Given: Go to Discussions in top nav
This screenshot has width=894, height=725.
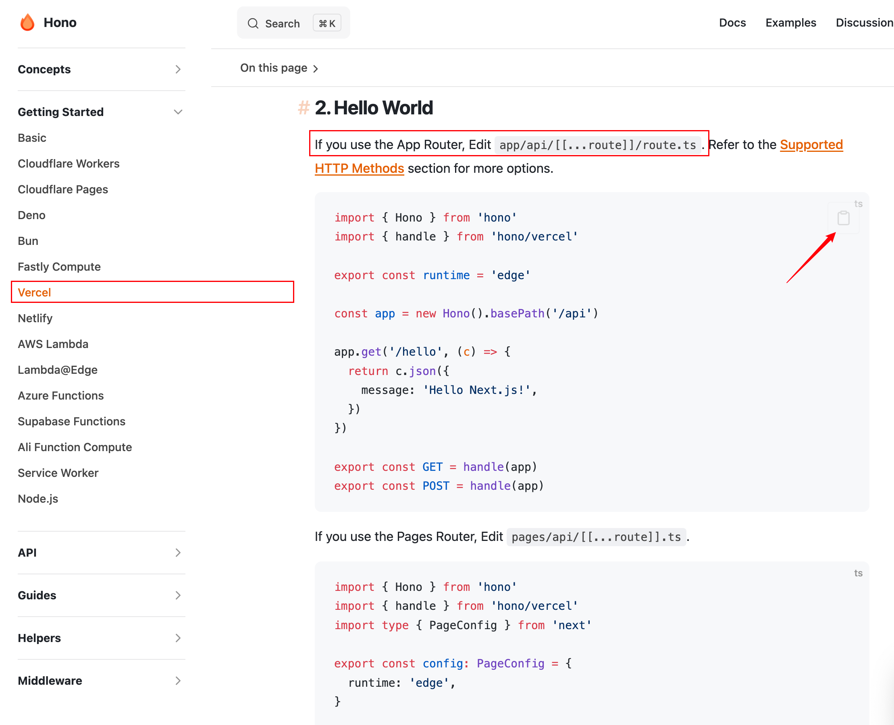Looking at the screenshot, I should click(864, 23).
